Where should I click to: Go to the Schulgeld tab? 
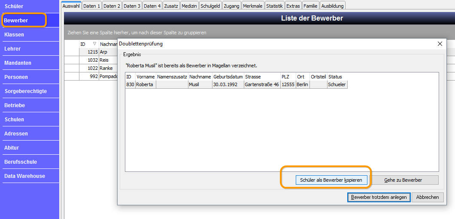pos(210,6)
